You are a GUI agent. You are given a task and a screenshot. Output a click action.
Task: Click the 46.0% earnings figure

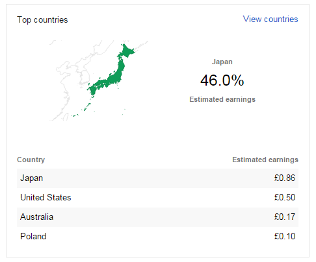[x=222, y=80]
